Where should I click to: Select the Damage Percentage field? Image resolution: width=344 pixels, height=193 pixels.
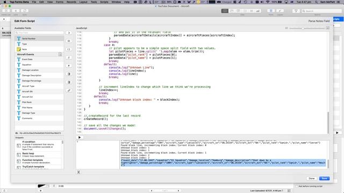click(39, 81)
